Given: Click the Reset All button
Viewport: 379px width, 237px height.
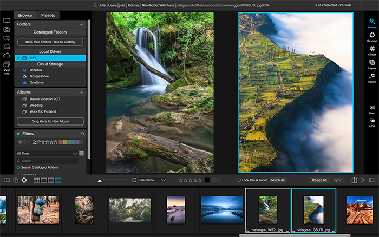Looking at the screenshot, I should 319,180.
